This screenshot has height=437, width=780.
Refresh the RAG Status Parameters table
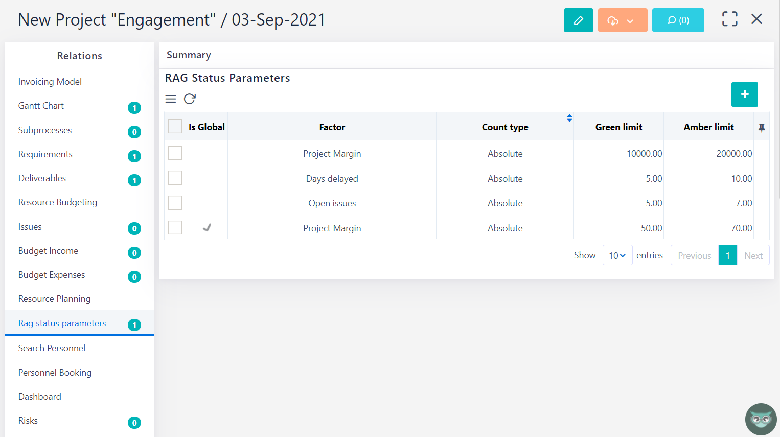coord(190,99)
